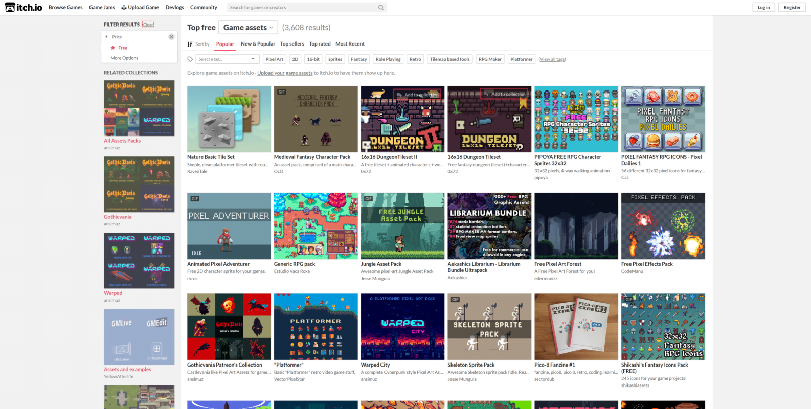Open the Select a tag dropdown
This screenshot has height=409, width=811.
click(228, 59)
